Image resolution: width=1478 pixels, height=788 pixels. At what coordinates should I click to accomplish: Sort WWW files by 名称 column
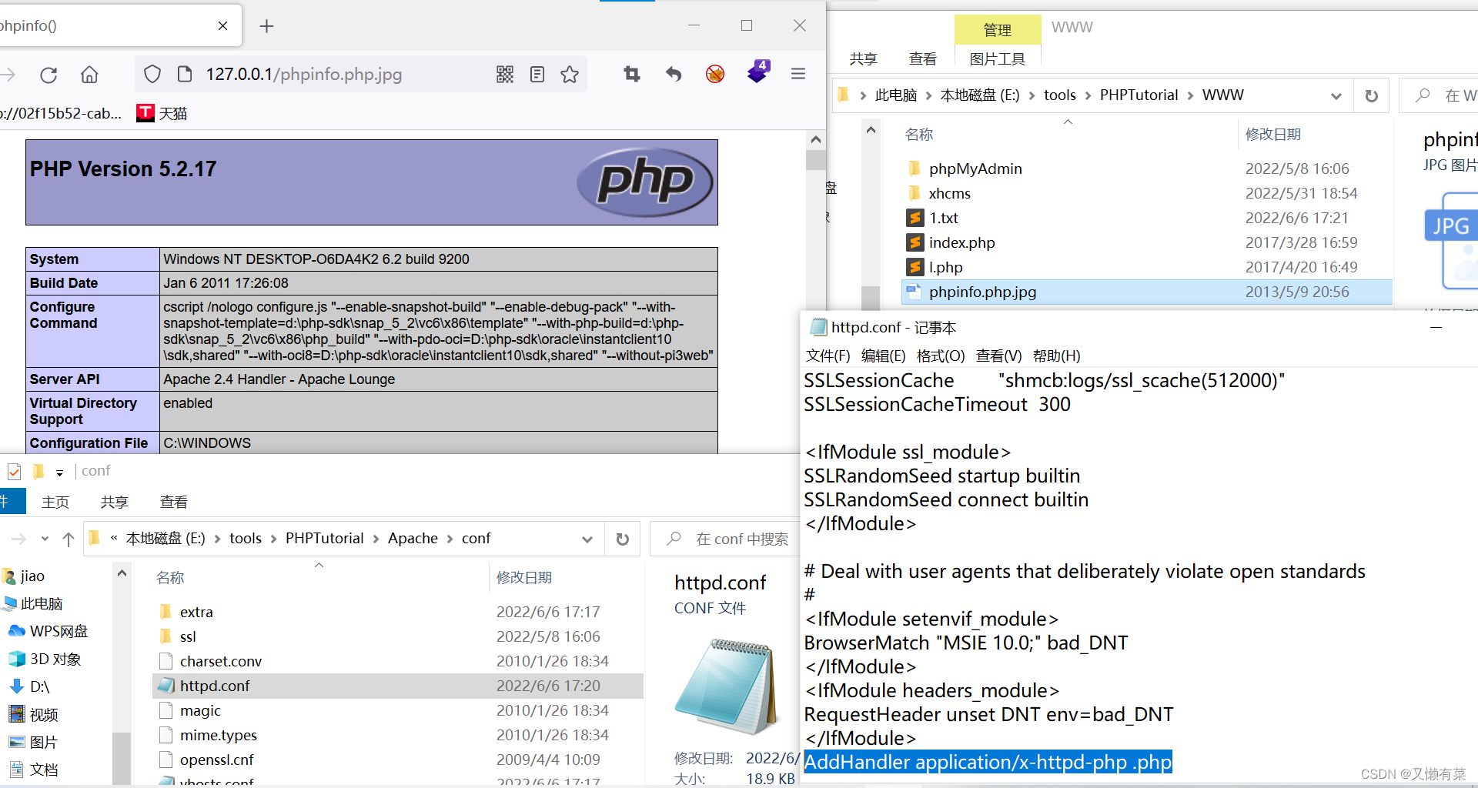pos(918,134)
